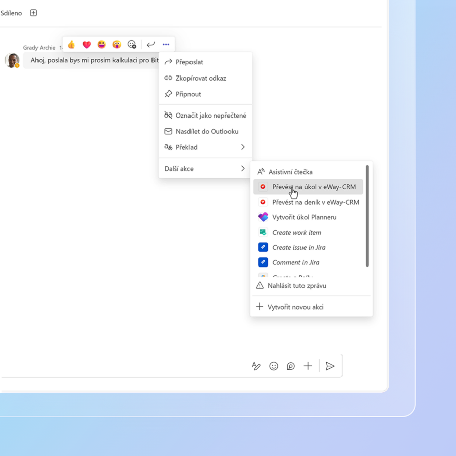Screen dimensions: 456x456
Task: Click the reply arrow icon
Action: 150,45
